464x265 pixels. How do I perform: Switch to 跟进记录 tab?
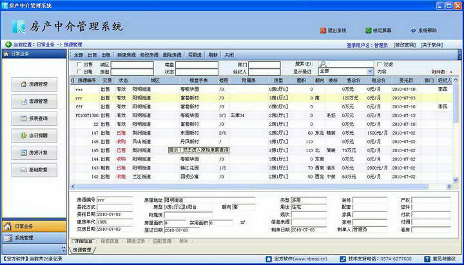[136, 241]
